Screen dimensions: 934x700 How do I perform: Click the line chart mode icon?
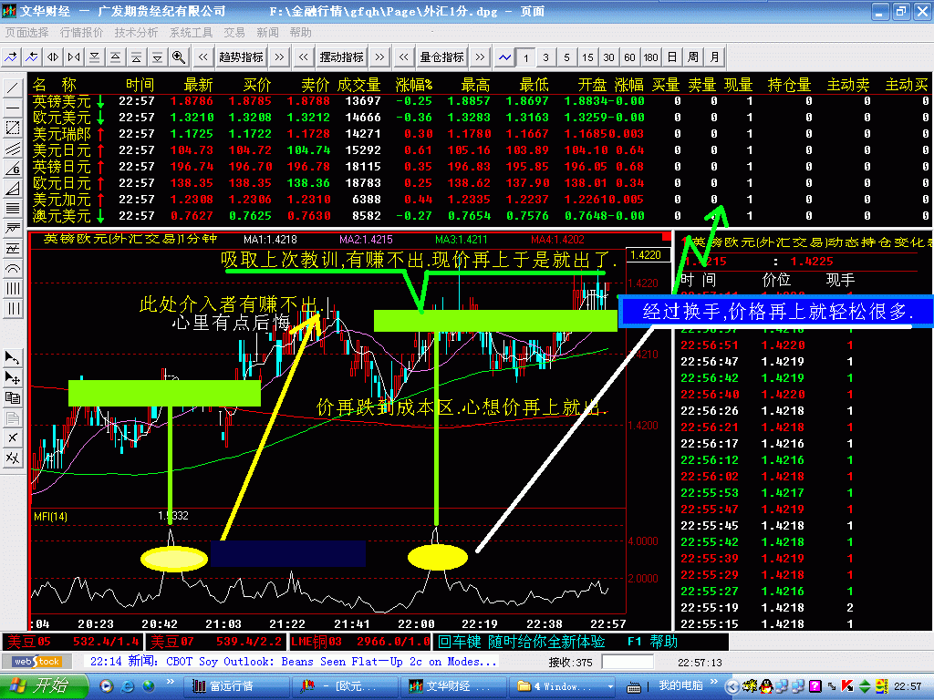(505, 57)
